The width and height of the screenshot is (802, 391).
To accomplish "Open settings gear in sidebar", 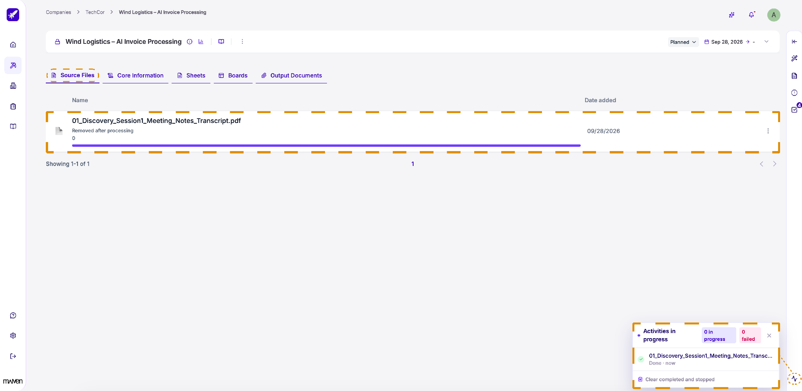I will [x=13, y=336].
